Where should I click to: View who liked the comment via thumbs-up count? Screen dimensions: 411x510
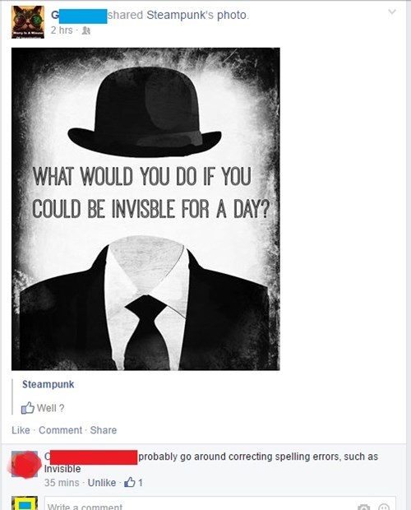click(133, 482)
